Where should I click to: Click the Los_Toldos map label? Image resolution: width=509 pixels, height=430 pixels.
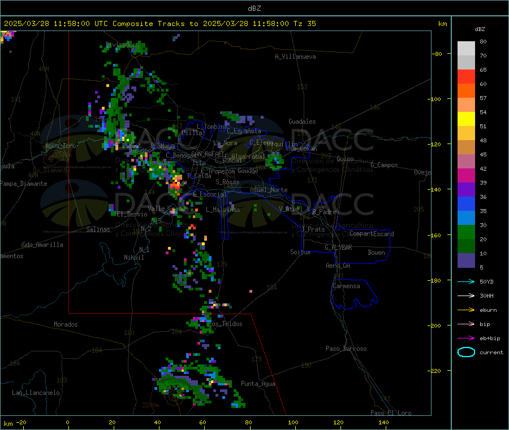point(225,324)
